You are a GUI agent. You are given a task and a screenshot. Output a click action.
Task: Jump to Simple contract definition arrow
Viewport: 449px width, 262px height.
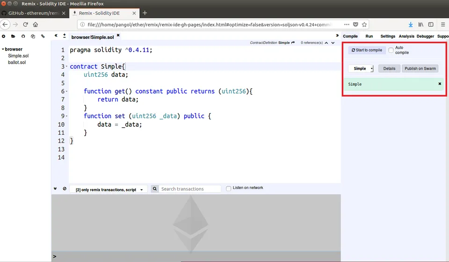(x=293, y=43)
